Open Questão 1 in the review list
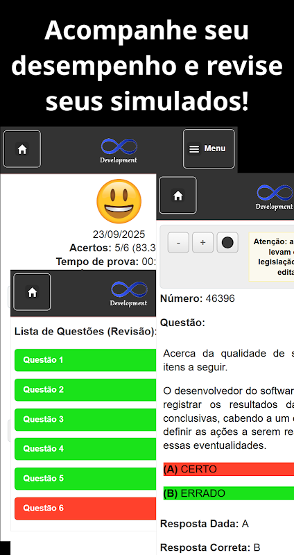 pyautogui.click(x=85, y=360)
